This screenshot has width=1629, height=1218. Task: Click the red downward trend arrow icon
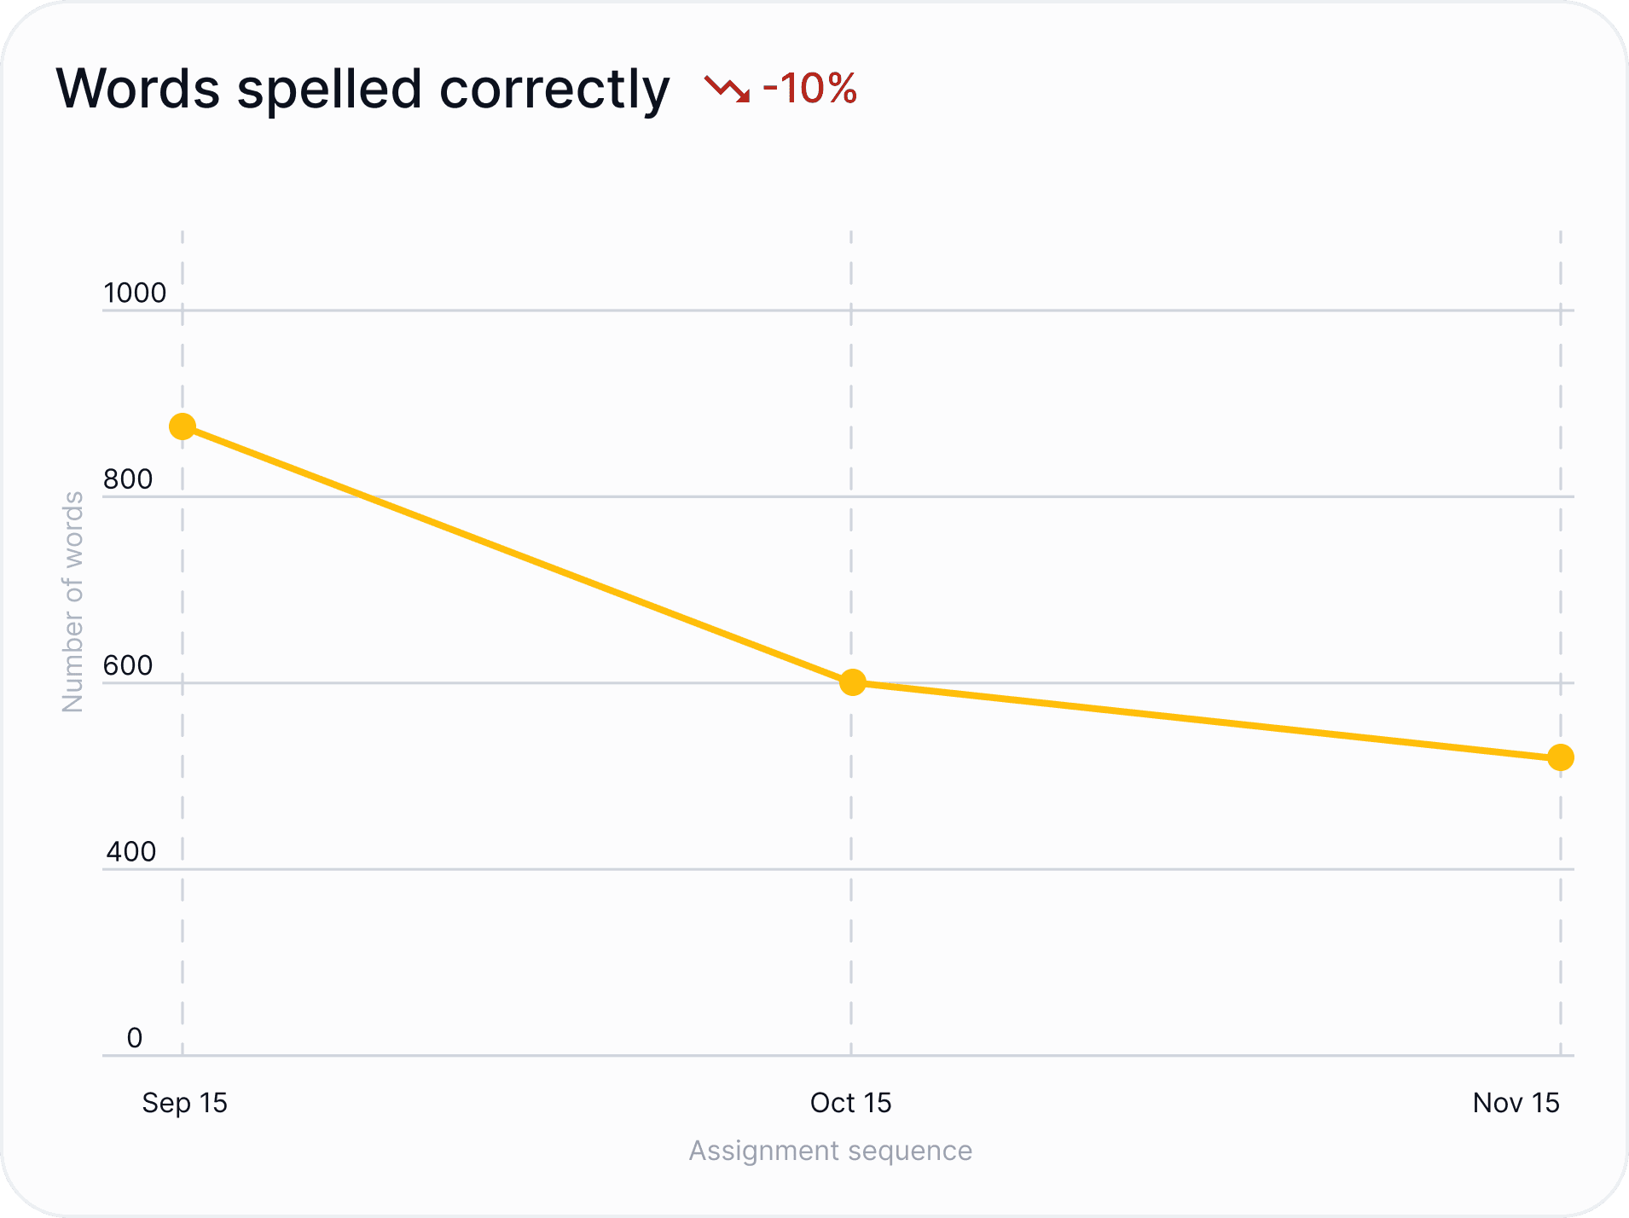(x=728, y=89)
